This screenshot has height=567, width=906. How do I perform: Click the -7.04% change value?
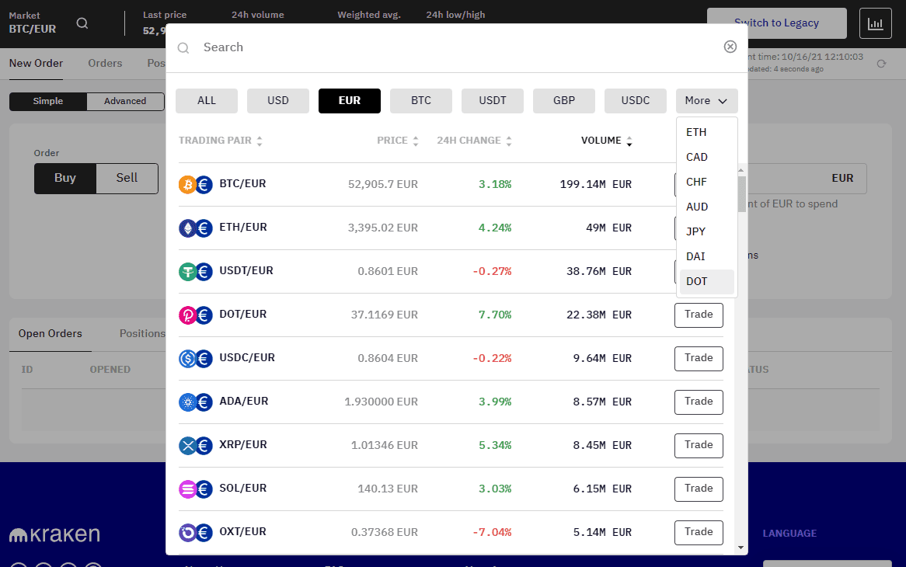492,532
